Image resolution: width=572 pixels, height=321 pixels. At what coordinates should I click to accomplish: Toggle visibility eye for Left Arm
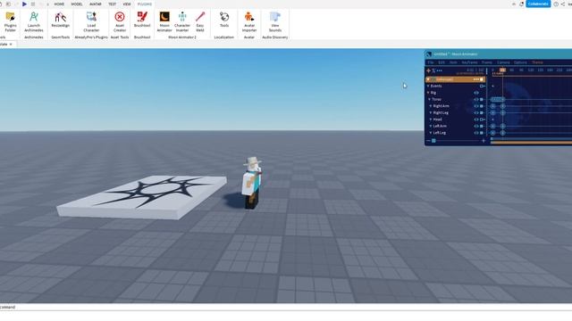476,126
